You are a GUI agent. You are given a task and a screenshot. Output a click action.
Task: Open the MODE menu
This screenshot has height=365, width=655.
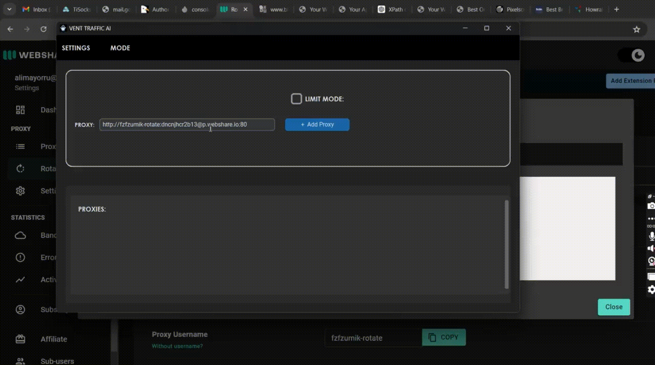point(120,48)
